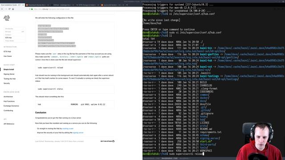Click 'Press ENTER or type command' terminal line

pyautogui.click(x=168, y=30)
